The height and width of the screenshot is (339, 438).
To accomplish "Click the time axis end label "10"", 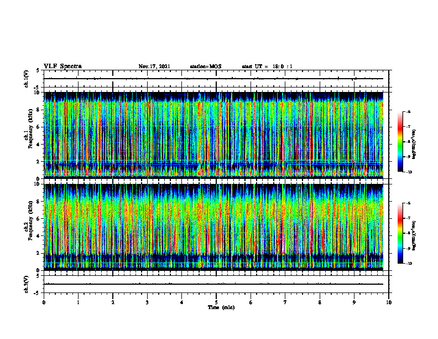I will 389,302.
